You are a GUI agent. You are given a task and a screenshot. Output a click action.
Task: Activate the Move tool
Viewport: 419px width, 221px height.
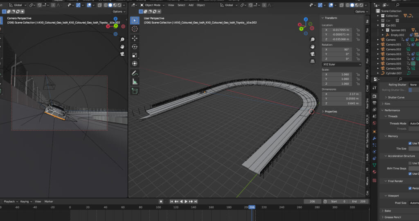135,38
